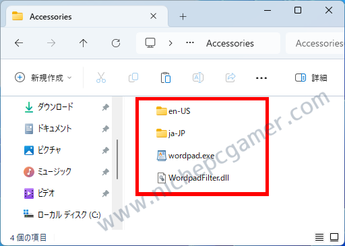Viewport: 345px width, 246px height.
Task: Click the pin icon beside ミュージック
Action: tap(105, 173)
